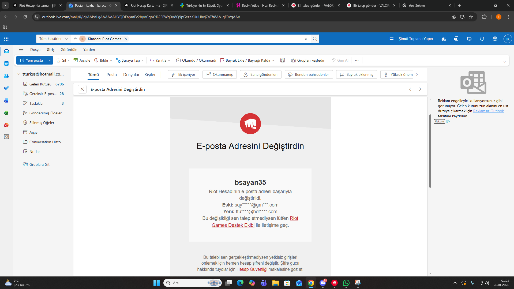Open People contacts in the left rail
The image size is (514, 289).
[x=6, y=76]
